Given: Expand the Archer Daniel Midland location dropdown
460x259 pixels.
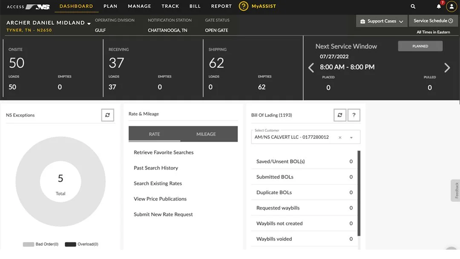Looking at the screenshot, I should click(x=89, y=23).
